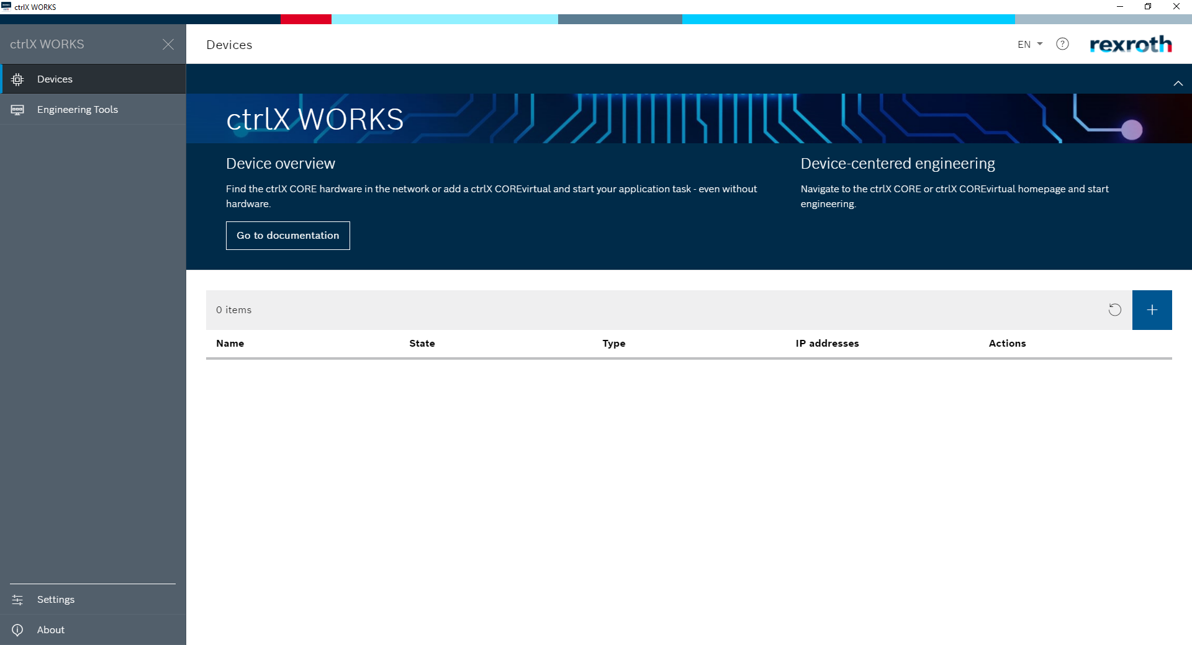Click the Device-centered engineering heading
This screenshot has height=645, width=1192.
coord(898,164)
